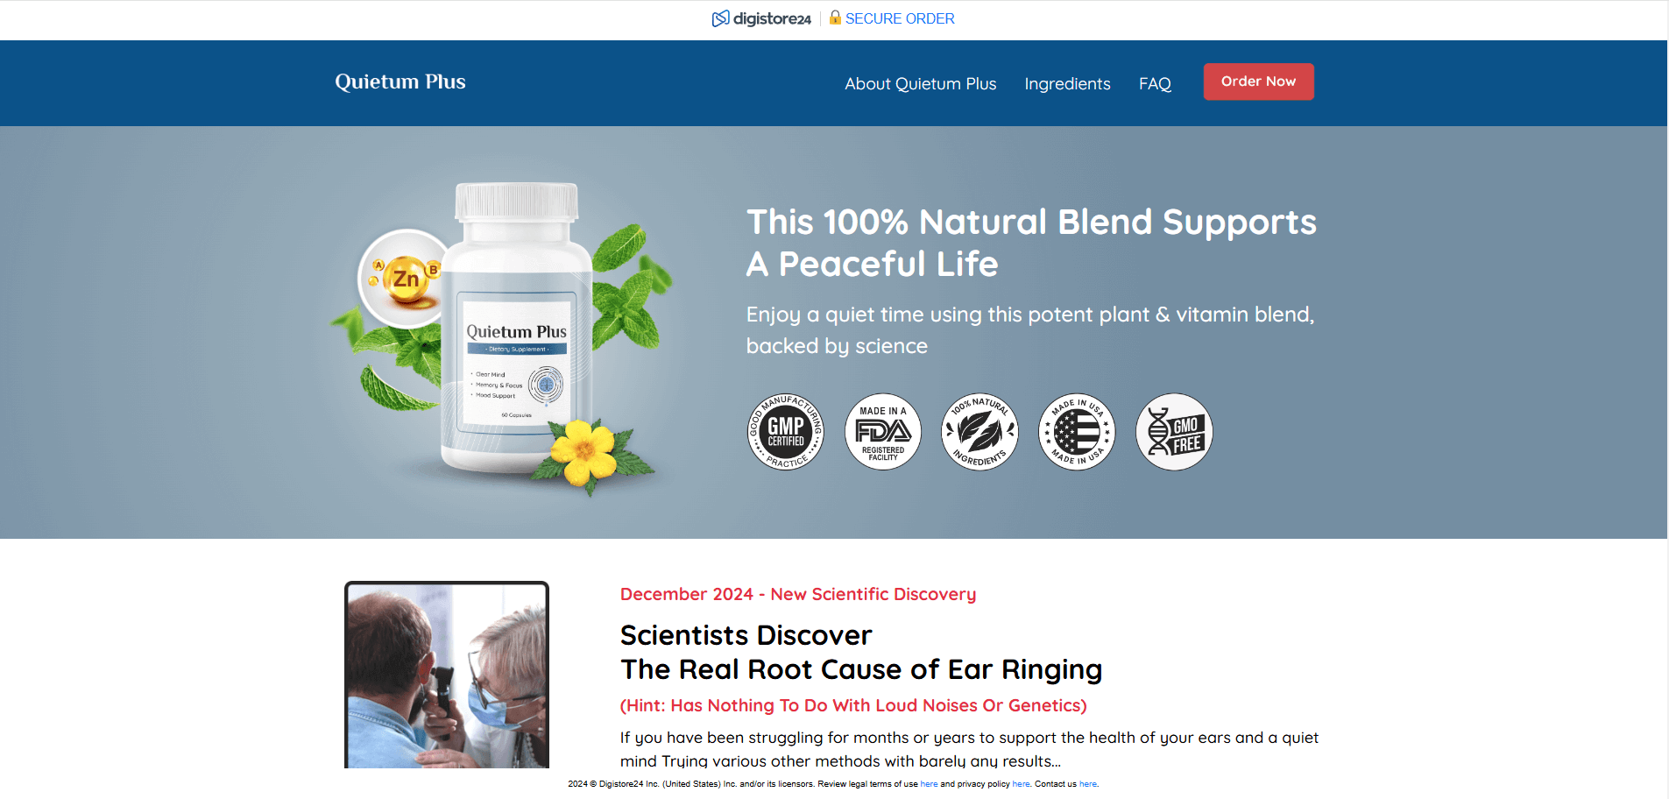The height and width of the screenshot is (799, 1669).
Task: Open the About Quietum Plus menu item
Action: (x=921, y=83)
